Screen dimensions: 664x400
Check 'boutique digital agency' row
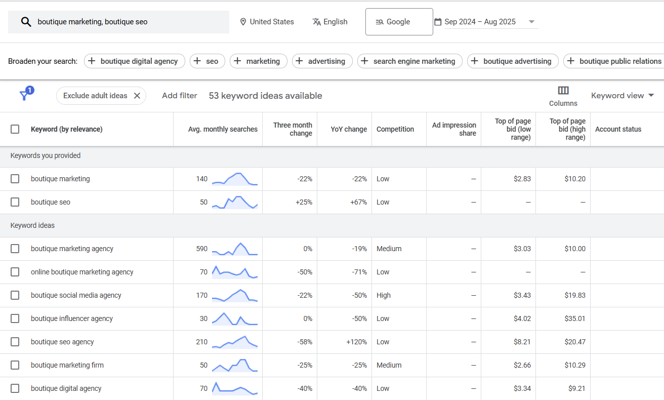click(x=15, y=388)
